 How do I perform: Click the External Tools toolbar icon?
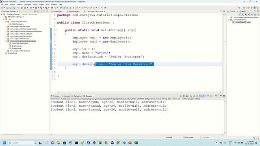(x=46, y=8)
